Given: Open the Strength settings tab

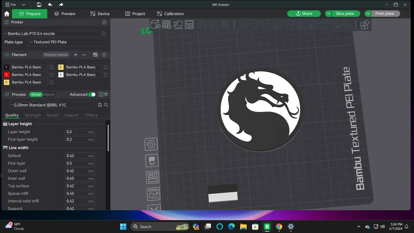Looking at the screenshot, I should coord(32,115).
